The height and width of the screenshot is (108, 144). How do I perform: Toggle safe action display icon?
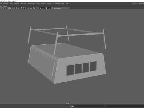click(2, 8)
